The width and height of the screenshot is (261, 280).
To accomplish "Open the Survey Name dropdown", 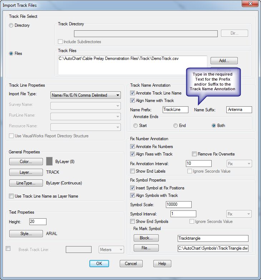I will pyautogui.click(x=85, y=106).
